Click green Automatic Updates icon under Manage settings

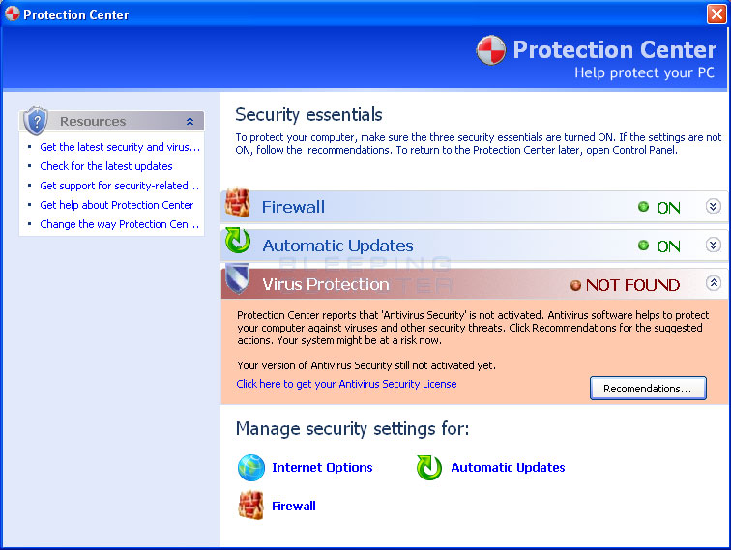(429, 468)
